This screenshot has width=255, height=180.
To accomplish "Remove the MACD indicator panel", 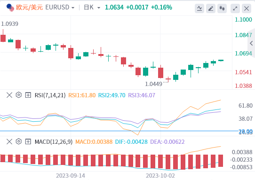I will click(x=9, y=141).
